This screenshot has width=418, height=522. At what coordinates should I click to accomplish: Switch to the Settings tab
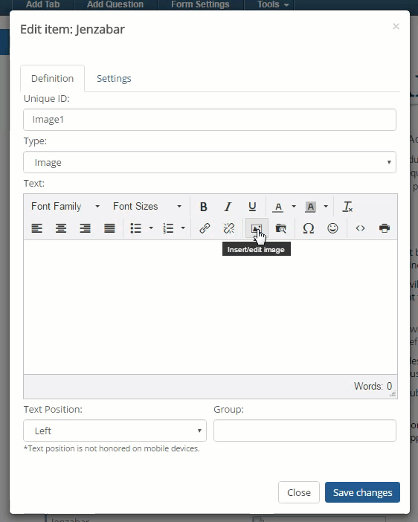coord(114,79)
